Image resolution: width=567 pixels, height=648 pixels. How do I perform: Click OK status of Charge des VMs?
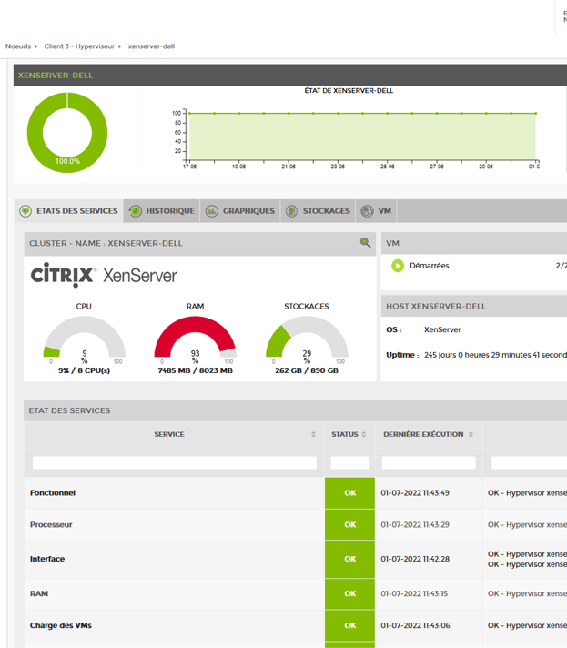point(350,625)
